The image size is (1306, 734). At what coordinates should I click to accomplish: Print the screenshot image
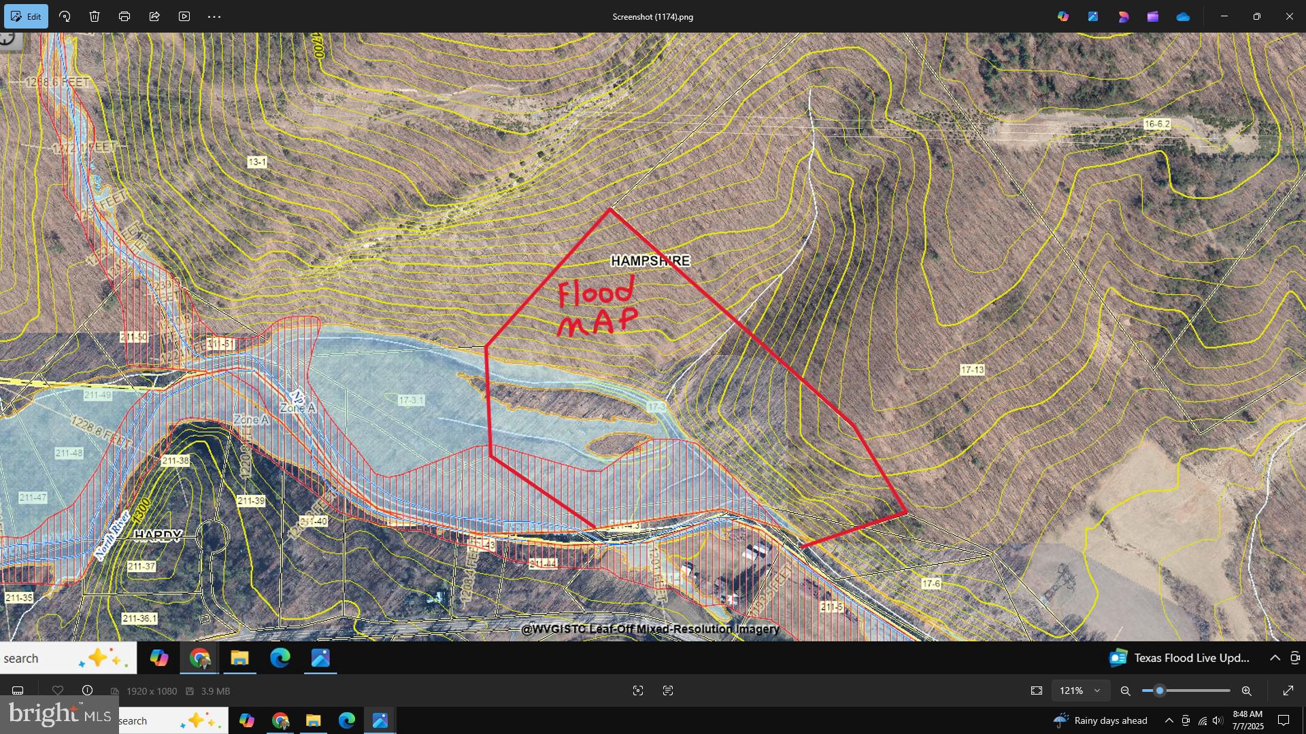pyautogui.click(x=124, y=16)
